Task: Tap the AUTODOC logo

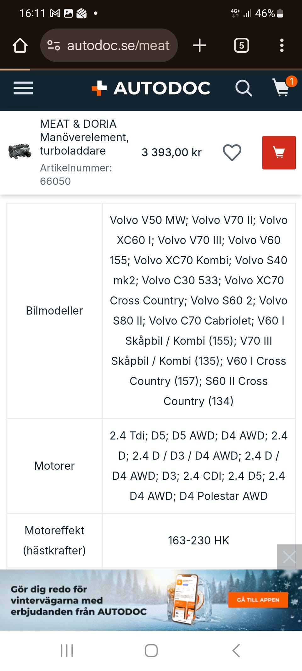Action: [x=151, y=88]
